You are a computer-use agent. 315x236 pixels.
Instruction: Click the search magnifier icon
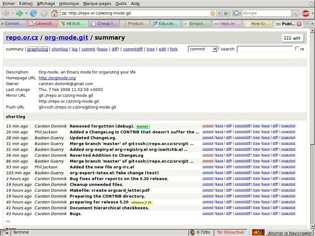coord(294,13)
